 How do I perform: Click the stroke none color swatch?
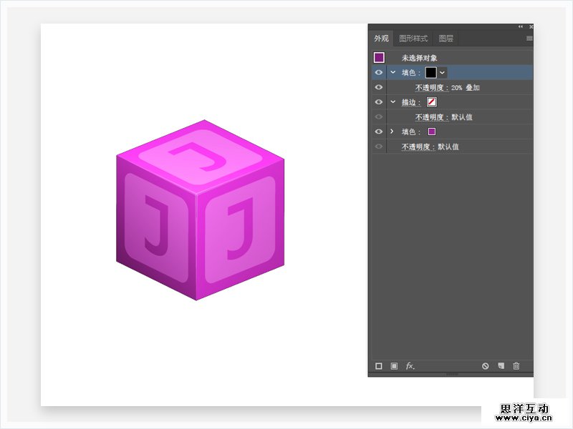coord(432,102)
